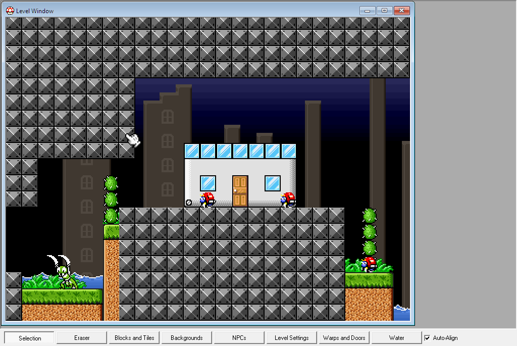Screen dimensions: 517x346
Task: Select the wooden door on the house
Action: click(x=240, y=191)
